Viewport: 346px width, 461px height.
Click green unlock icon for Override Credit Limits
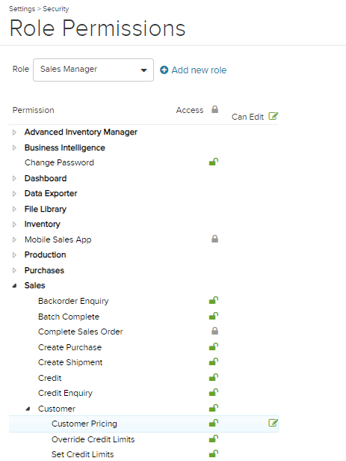pos(214,439)
